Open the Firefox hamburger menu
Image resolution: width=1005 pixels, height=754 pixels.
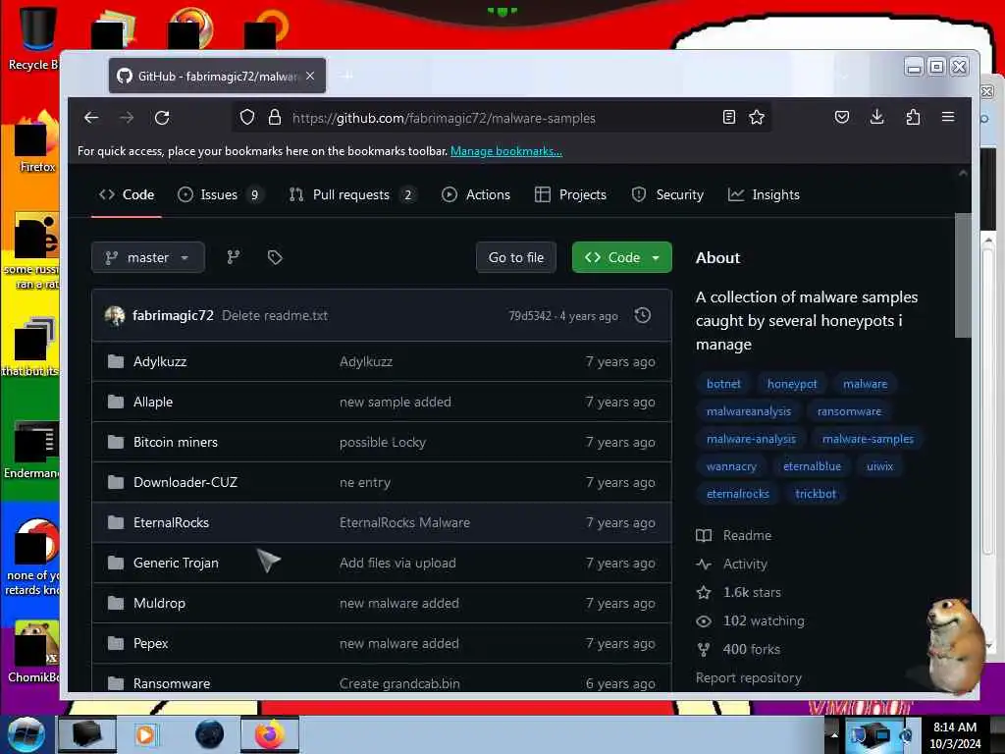click(948, 118)
